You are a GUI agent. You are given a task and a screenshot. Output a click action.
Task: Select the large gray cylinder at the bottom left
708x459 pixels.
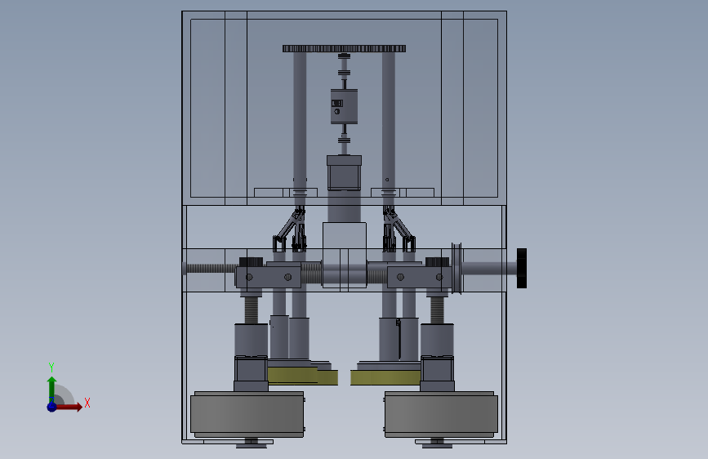point(247,414)
